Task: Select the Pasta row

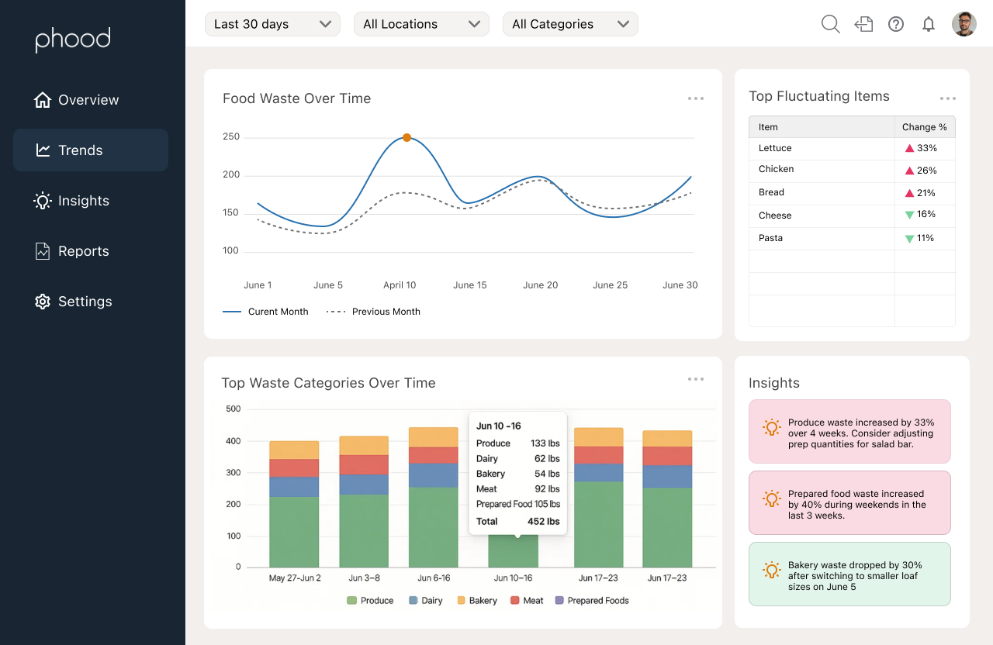Action: 852,238
